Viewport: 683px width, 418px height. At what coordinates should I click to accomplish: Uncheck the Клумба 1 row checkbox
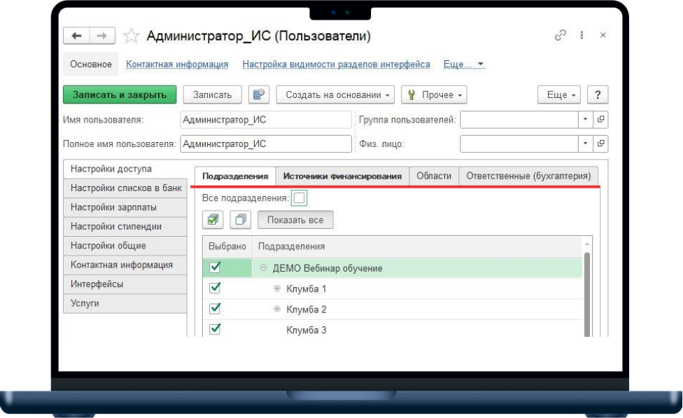tap(216, 288)
